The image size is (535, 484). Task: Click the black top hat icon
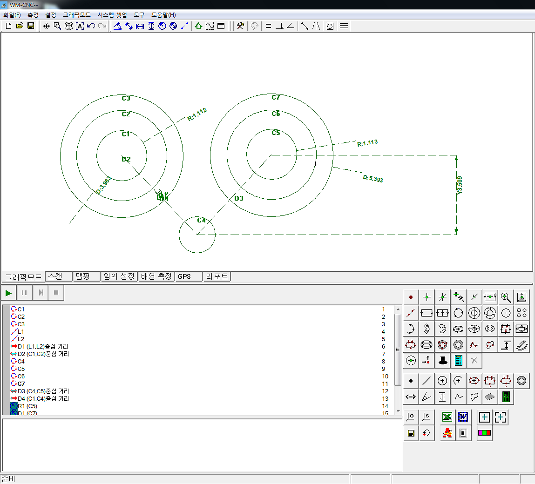(x=442, y=361)
